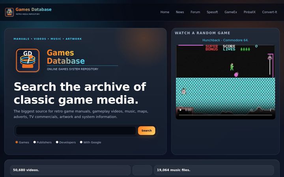
Task: Open the PinballX nav item
Action: click(250, 12)
